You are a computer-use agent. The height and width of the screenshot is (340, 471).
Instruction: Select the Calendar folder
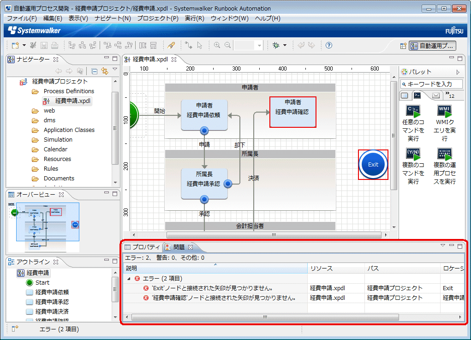pyautogui.click(x=55, y=149)
